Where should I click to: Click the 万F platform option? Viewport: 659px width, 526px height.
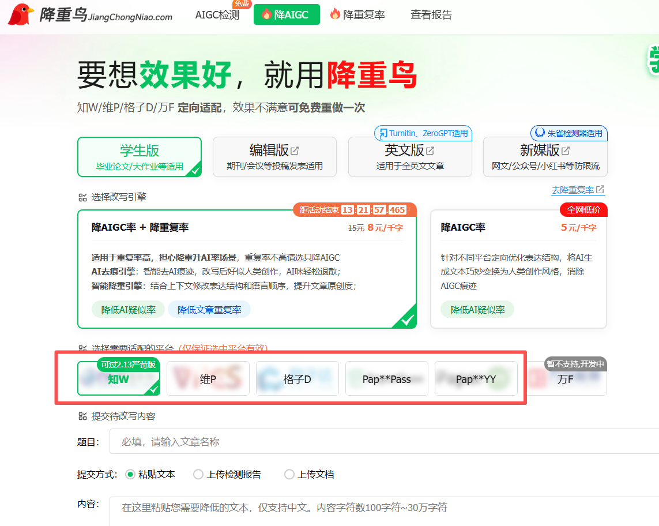point(565,378)
